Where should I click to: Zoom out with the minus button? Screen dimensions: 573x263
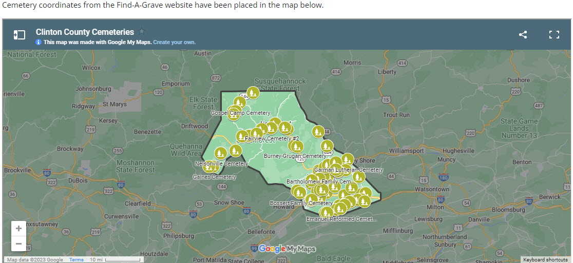(x=18, y=244)
